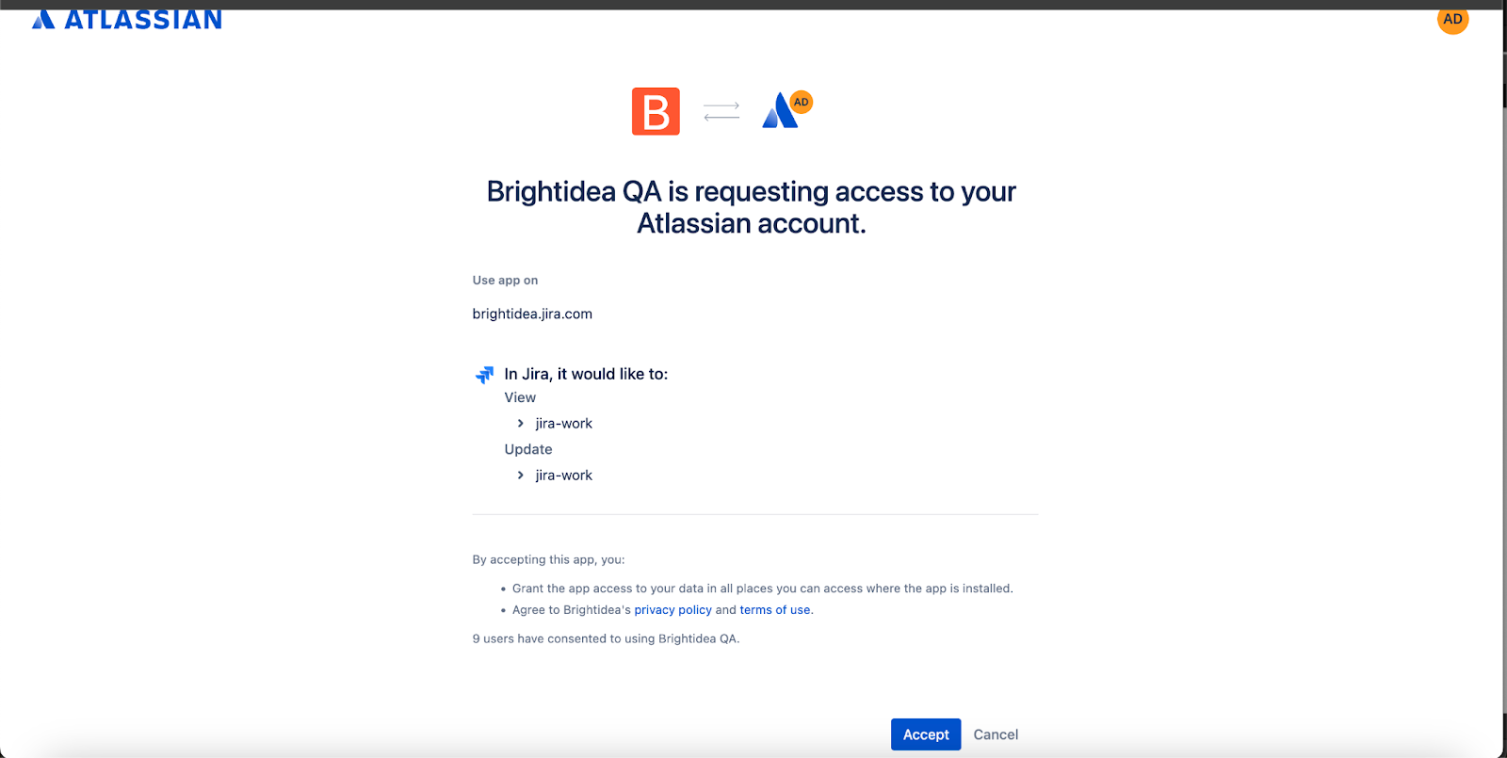Open the terms of use link

(774, 610)
